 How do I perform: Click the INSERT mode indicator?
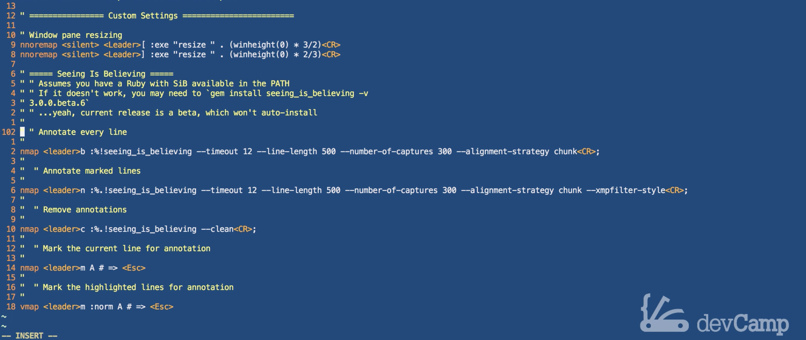pos(29,336)
